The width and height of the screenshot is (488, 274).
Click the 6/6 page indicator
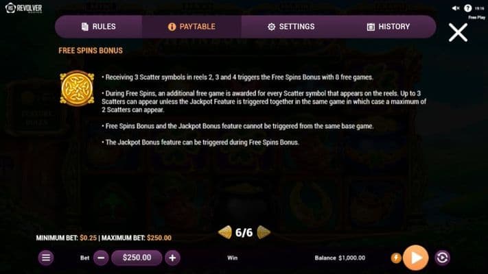244,233
